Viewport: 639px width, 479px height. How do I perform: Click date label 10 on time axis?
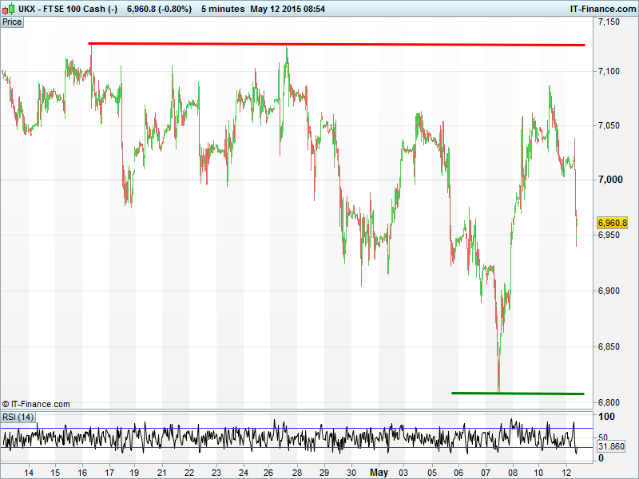click(538, 473)
